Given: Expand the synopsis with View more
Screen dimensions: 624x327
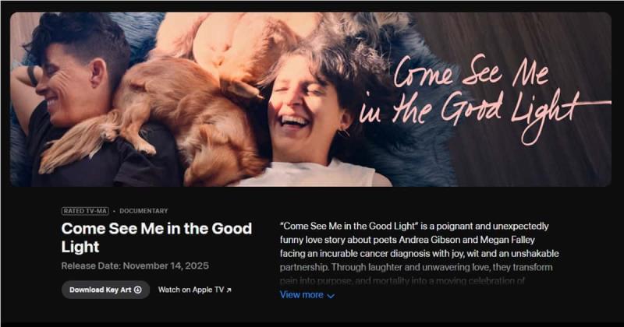Looking at the screenshot, I should click(307, 295).
